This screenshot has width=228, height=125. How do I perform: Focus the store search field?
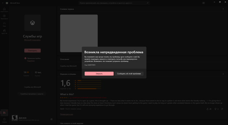114,3
